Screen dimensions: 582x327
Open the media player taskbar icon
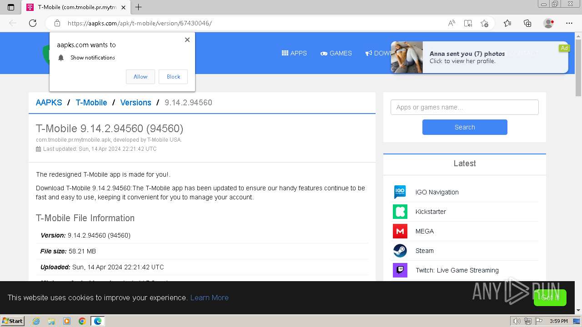click(67, 321)
